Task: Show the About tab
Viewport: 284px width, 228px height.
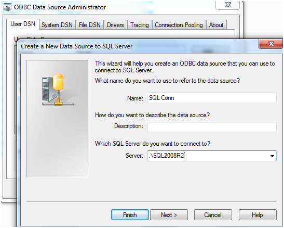Action: (x=217, y=25)
